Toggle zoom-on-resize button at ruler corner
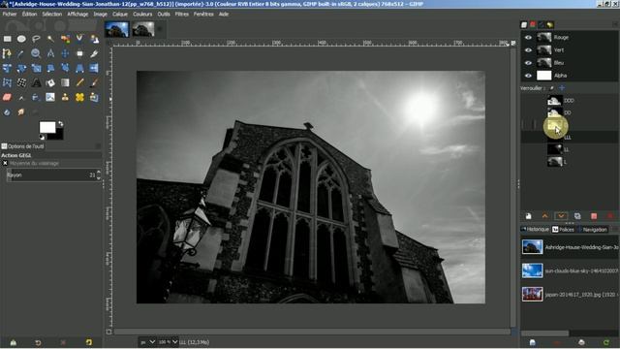The height and width of the screenshot is (349, 620). [x=513, y=43]
